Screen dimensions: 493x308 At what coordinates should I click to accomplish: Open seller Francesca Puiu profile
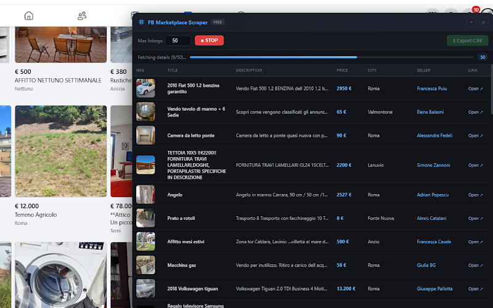[x=432, y=89]
